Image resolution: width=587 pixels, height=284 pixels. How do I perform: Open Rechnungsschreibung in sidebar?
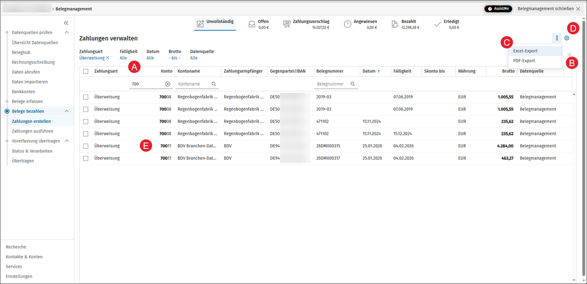pyautogui.click(x=33, y=62)
